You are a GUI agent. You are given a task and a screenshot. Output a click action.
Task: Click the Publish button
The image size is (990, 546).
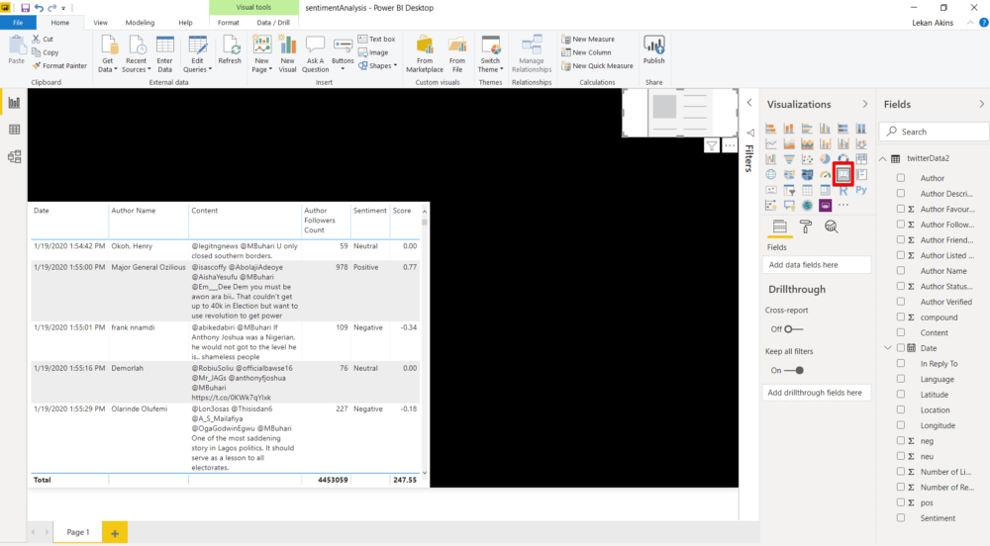point(654,50)
